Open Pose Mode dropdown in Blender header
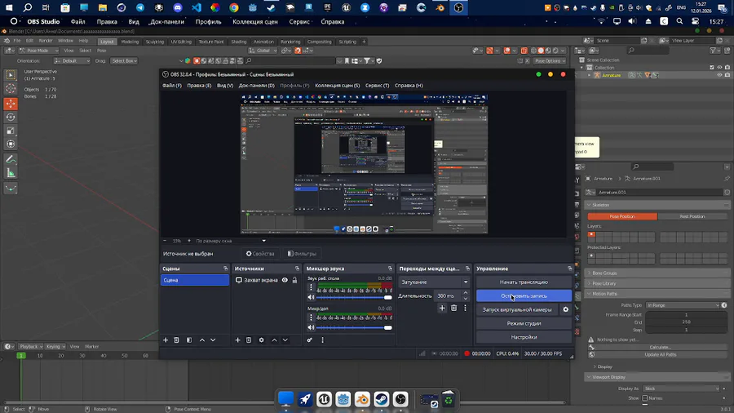 tap(38, 51)
